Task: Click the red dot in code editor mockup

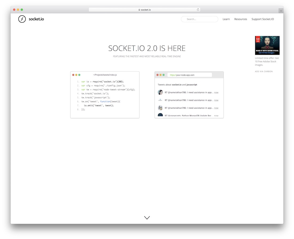Action: (73, 75)
